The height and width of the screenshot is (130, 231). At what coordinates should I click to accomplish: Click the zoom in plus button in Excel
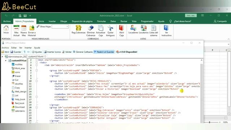tap(220, 122)
